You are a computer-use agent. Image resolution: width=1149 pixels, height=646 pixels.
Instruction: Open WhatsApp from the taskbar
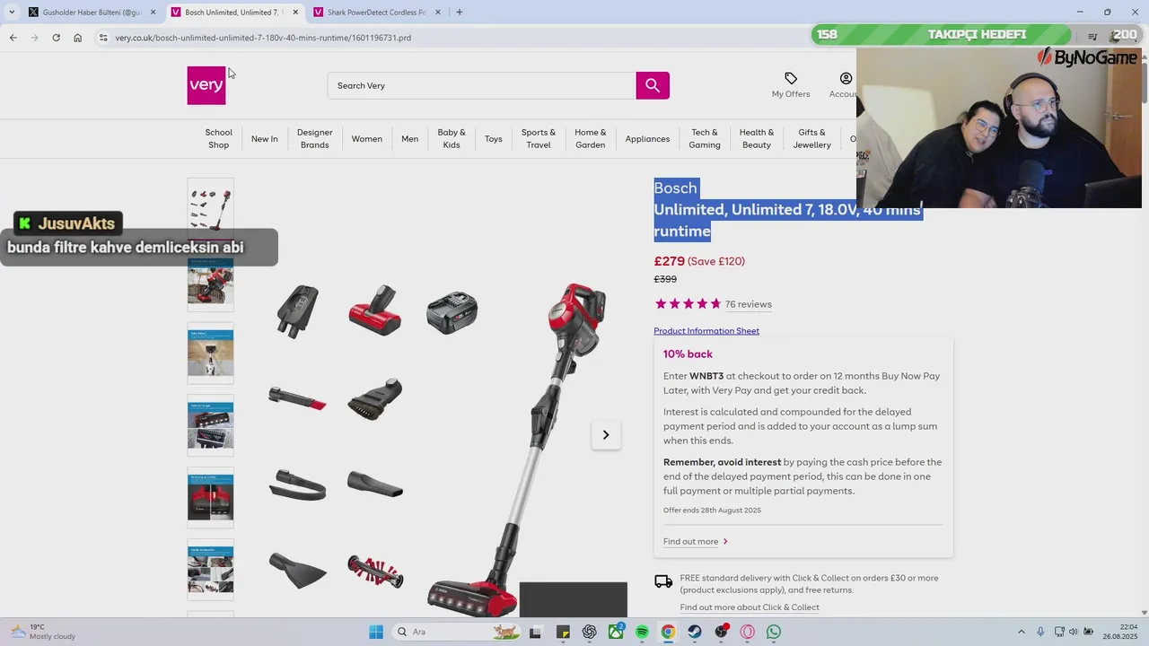774,632
